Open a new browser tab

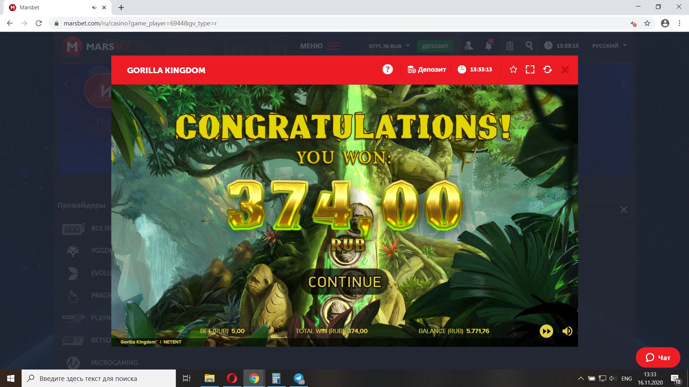click(x=121, y=8)
